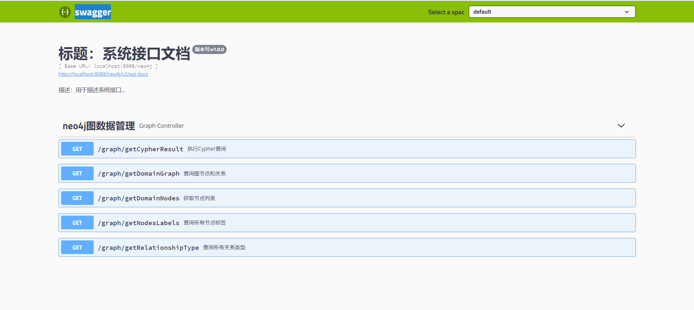The width and height of the screenshot is (694, 310).
Task: Click the neo4j图数据管理 section title
Action: (x=99, y=126)
